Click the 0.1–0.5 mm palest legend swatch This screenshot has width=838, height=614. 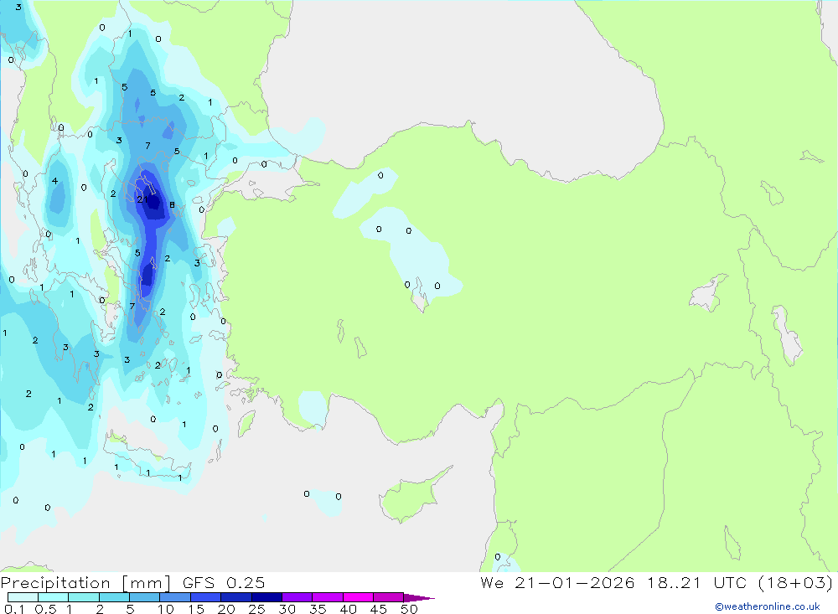(23, 597)
